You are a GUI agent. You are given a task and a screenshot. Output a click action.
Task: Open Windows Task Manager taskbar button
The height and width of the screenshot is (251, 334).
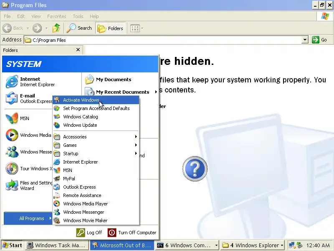[x=57, y=245]
